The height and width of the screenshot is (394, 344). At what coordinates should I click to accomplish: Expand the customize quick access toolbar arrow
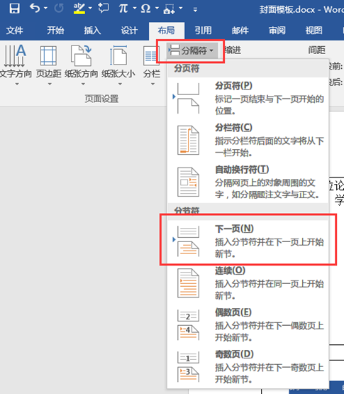pos(195,10)
